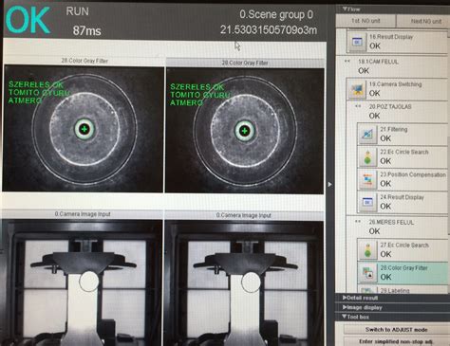Select the 22.Ec Circle Search icon
The image size is (450, 346).
pyautogui.click(x=367, y=157)
